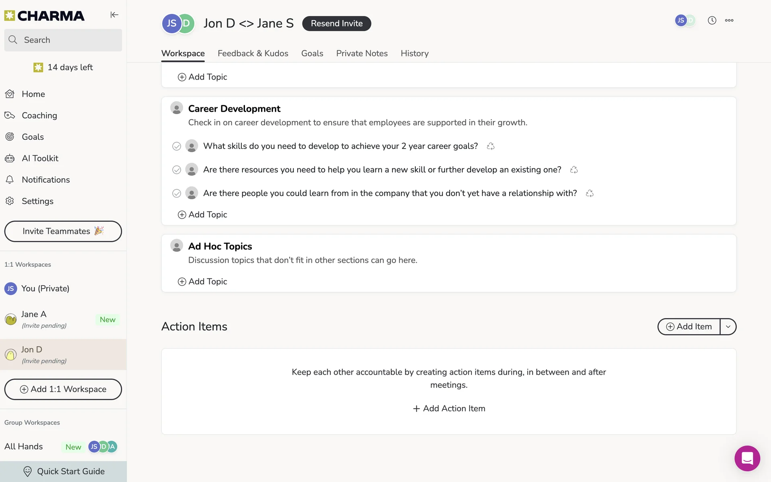The width and height of the screenshot is (771, 482).
Task: Switch to Feedback & Kudos tab
Action: [x=253, y=53]
